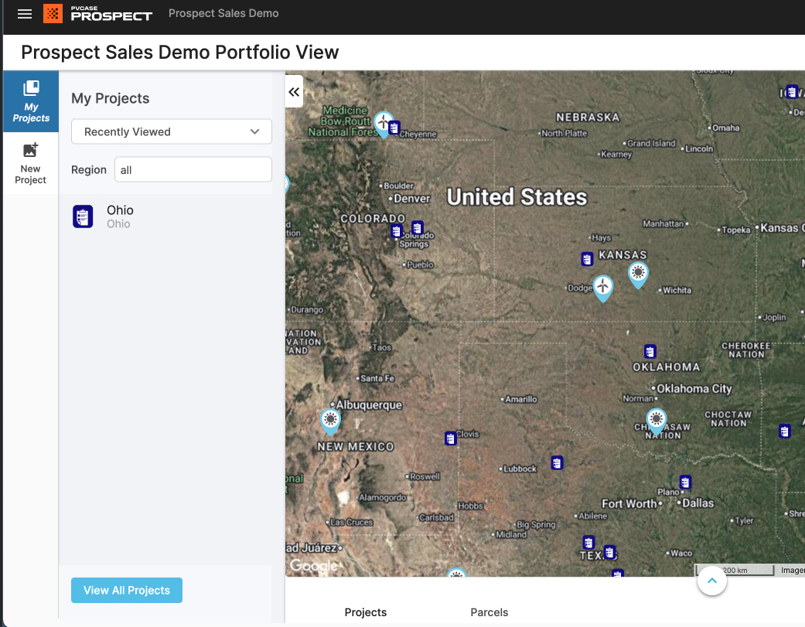Click the wind turbine marker near Cheyenne
The width and height of the screenshot is (805, 627).
click(x=383, y=122)
